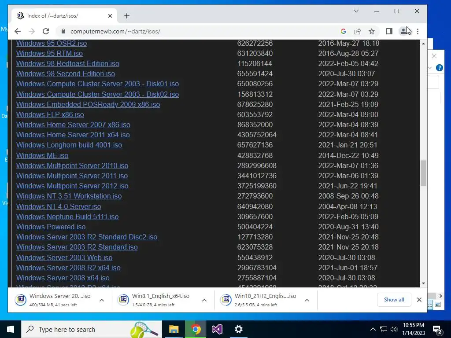This screenshot has height=338, width=451.
Task: Close the Index of /~dartz/isos/ tab
Action: 110,16
